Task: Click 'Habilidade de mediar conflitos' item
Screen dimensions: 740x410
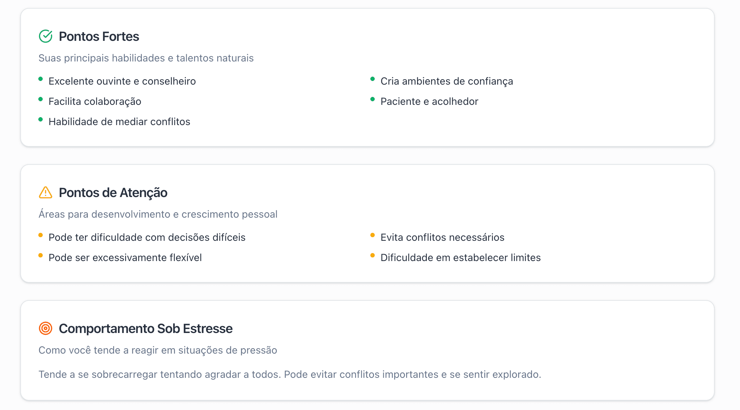Action: (x=119, y=121)
